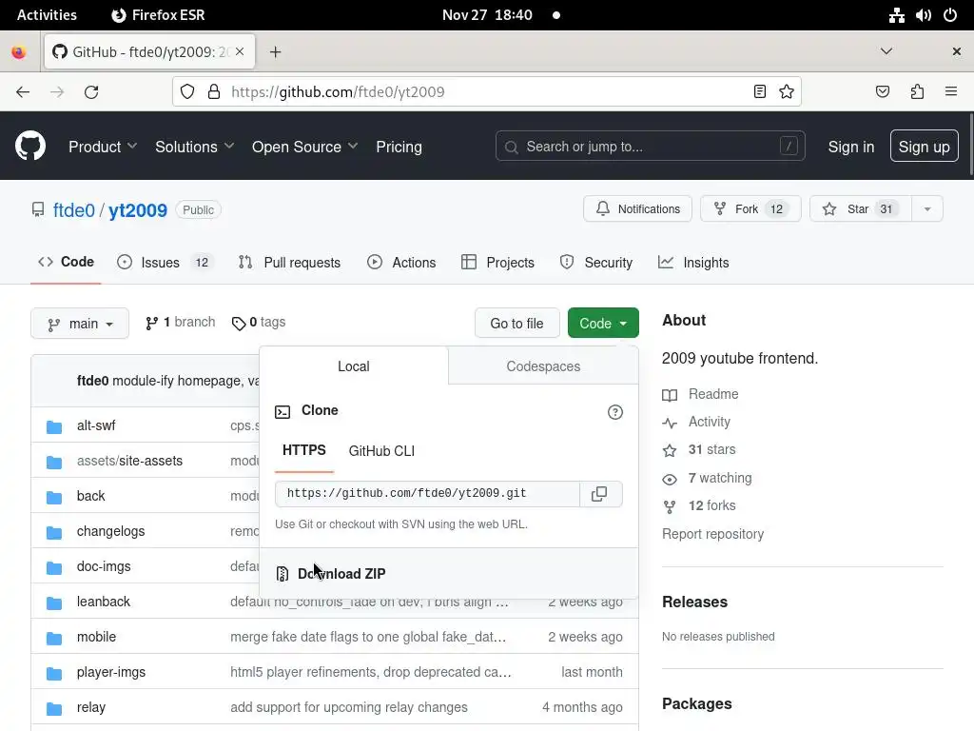Click the padlock site information icon
This screenshot has width=974, height=731.
click(x=214, y=92)
